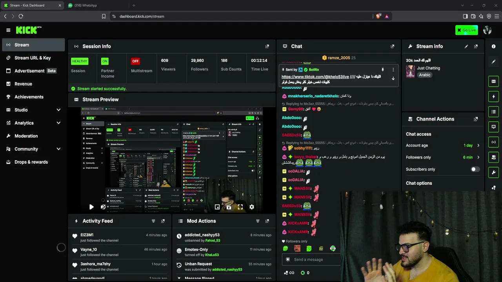This screenshot has height=282, width=502.
Task: Open Account age options chevron
Action: (x=478, y=145)
